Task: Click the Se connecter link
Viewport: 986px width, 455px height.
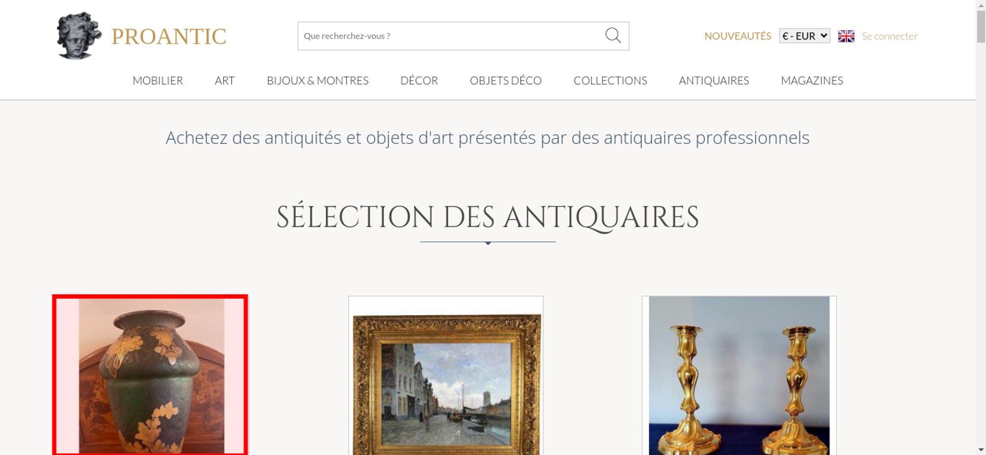Action: coord(889,36)
